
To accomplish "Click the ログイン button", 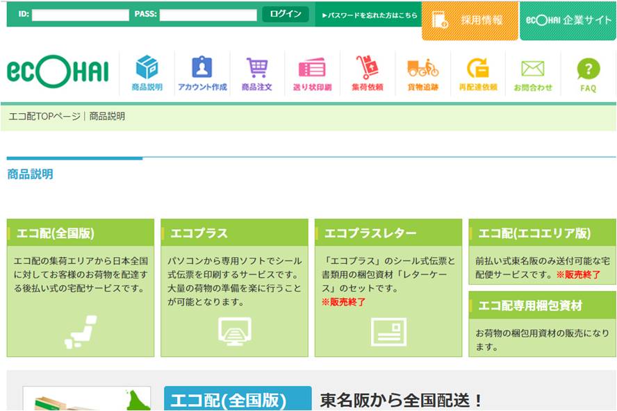I will click(286, 14).
